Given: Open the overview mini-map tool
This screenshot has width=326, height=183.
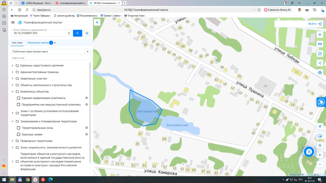Looking at the screenshot, I should 320,136.
